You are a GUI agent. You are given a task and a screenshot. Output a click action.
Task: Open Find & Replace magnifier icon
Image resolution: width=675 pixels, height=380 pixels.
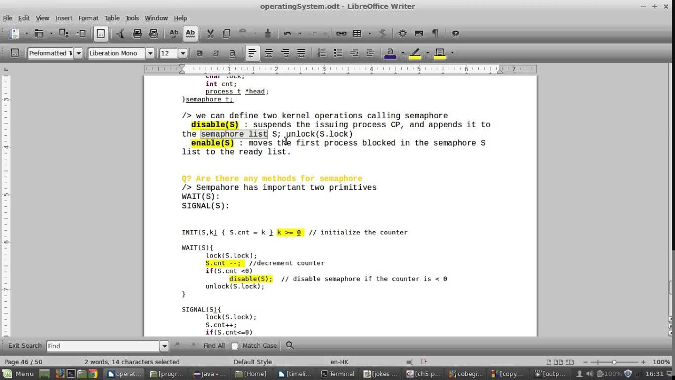pyautogui.click(x=290, y=346)
